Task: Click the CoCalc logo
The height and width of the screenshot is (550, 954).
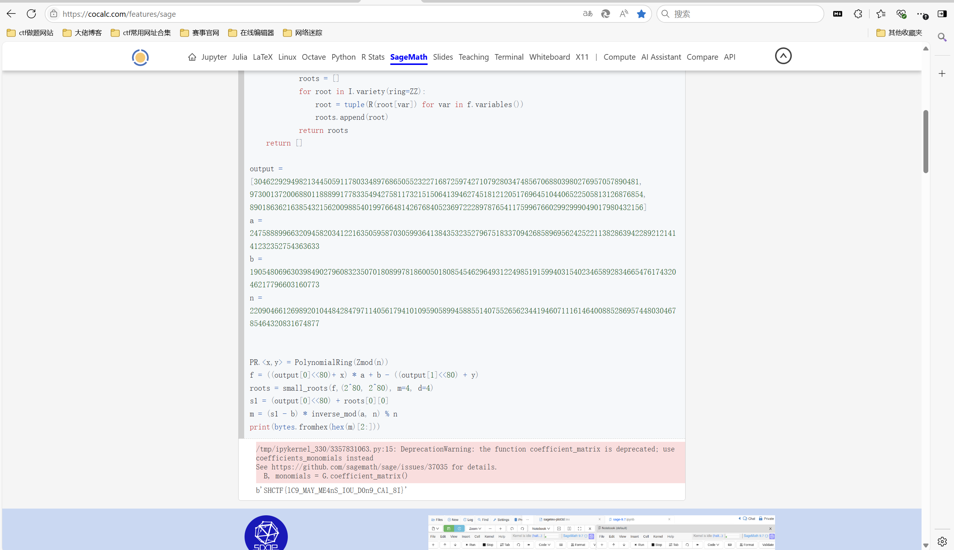Action: tap(140, 57)
